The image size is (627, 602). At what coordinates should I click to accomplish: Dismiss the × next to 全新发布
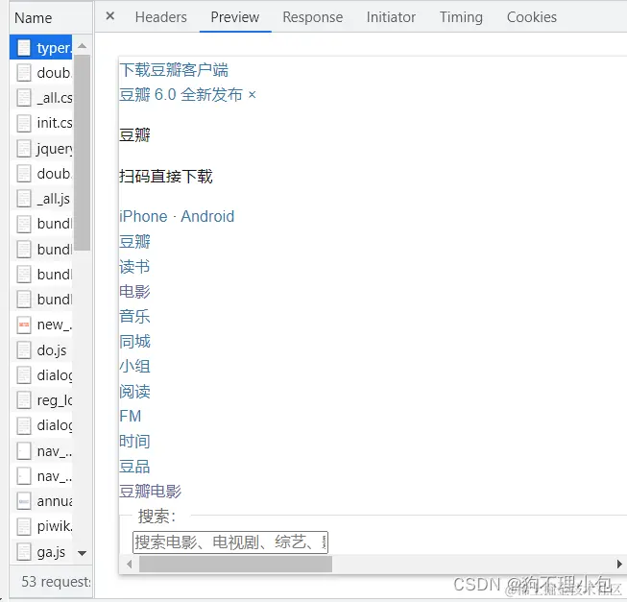coord(252,95)
